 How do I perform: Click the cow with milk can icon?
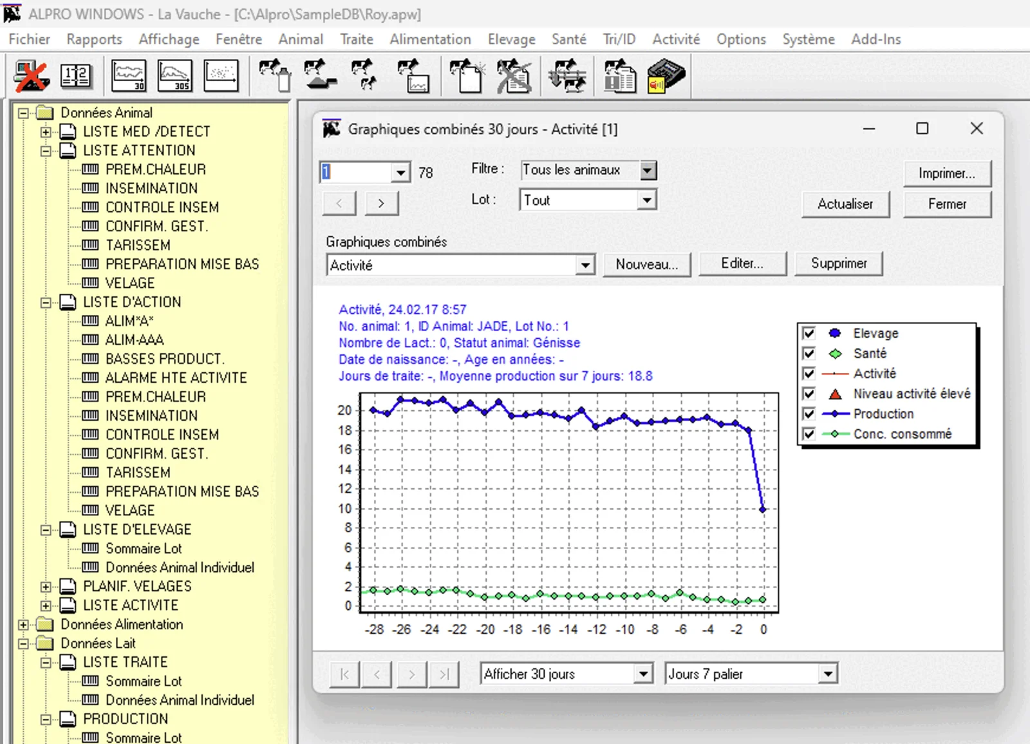275,76
